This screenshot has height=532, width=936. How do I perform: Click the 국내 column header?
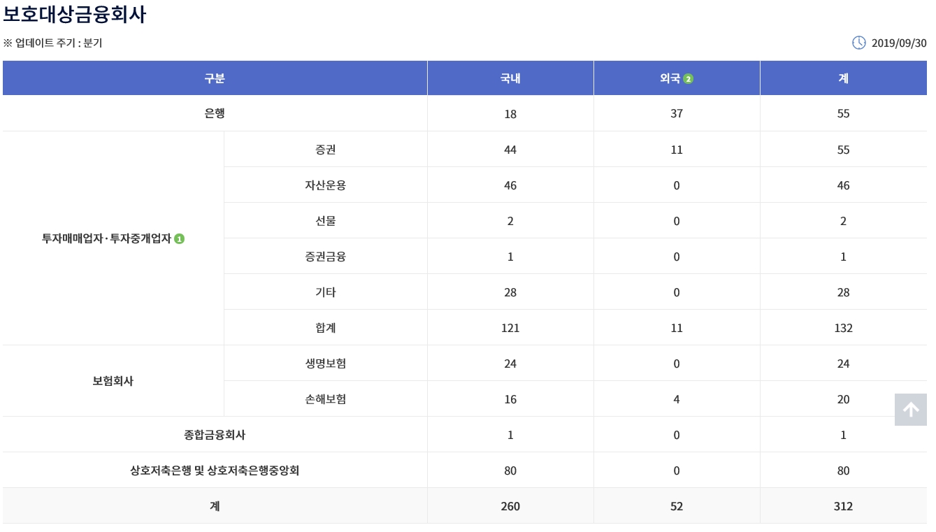pos(510,78)
